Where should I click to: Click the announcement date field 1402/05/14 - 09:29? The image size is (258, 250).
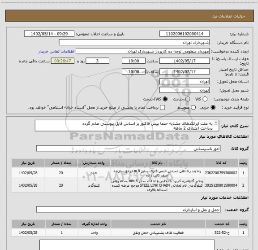(49, 34)
